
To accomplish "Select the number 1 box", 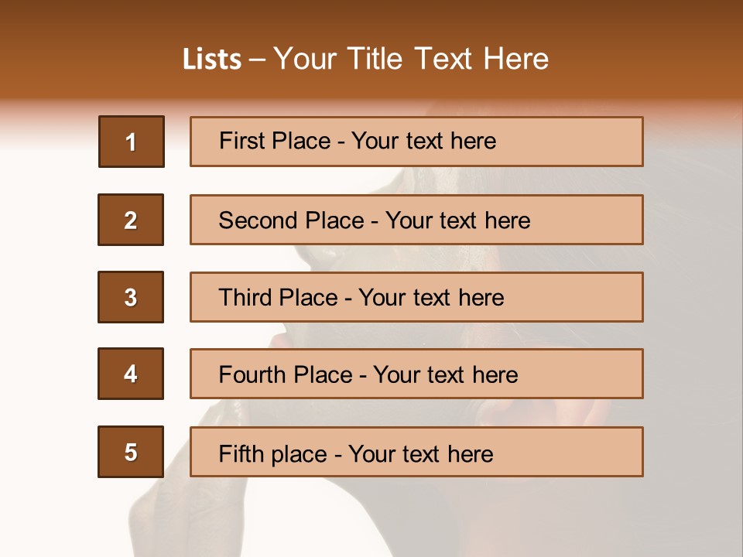I will 132,142.
